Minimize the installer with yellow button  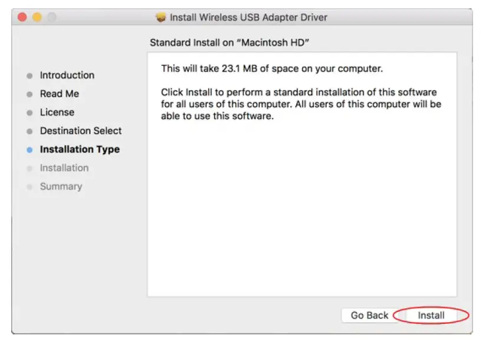click(x=37, y=17)
